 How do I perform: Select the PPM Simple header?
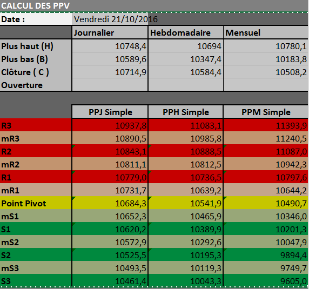point(266,112)
